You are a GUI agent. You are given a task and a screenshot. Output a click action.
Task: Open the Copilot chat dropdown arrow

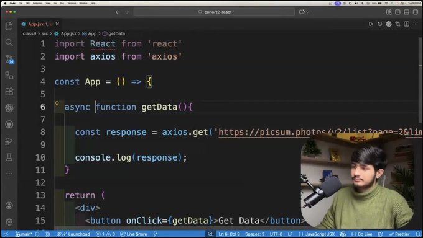307,12
